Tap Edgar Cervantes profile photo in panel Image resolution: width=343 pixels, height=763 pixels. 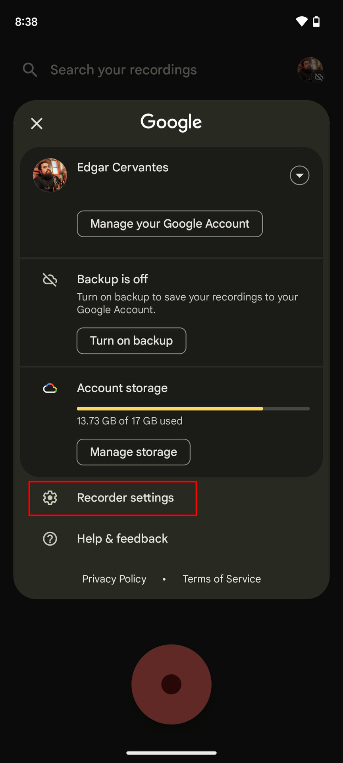50,175
